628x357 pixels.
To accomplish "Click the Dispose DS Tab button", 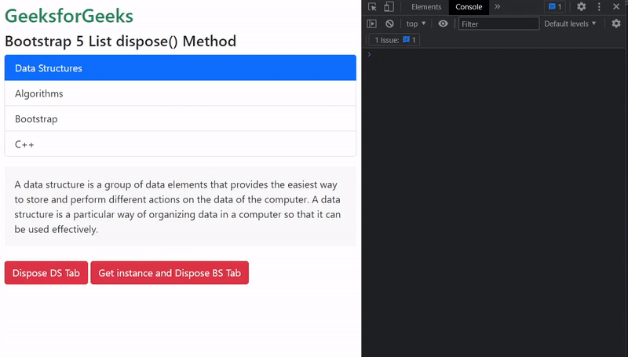I will click(x=46, y=273).
